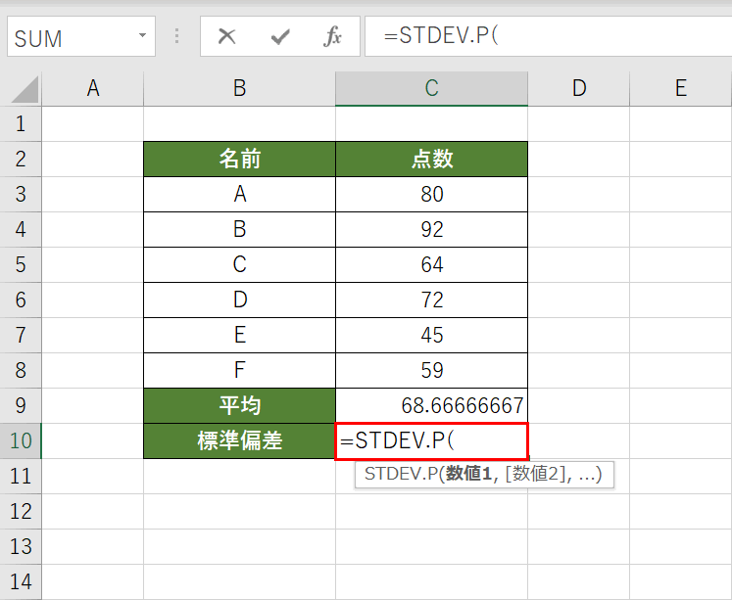Viewport: 732px width, 600px height.
Task: Click score cell 45
Action: tap(431, 335)
